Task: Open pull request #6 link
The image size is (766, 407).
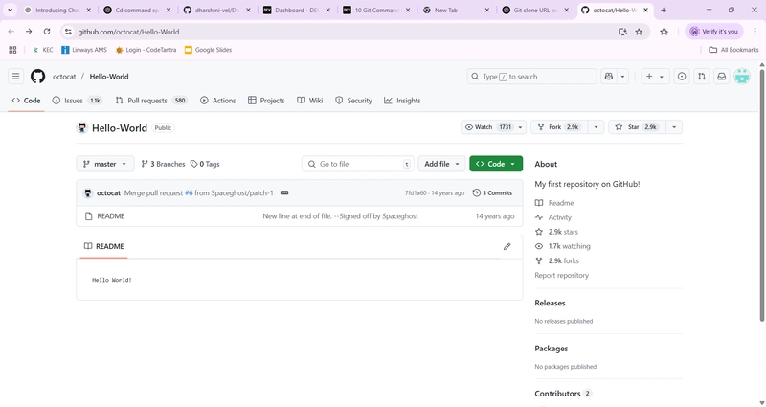Action: [x=189, y=193]
